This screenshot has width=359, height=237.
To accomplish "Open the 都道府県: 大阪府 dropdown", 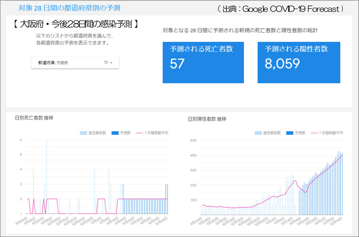I will coord(75,63).
